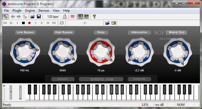Click the rewind double-arrow control
This screenshot has width=202, height=109.
click(x=11, y=23)
